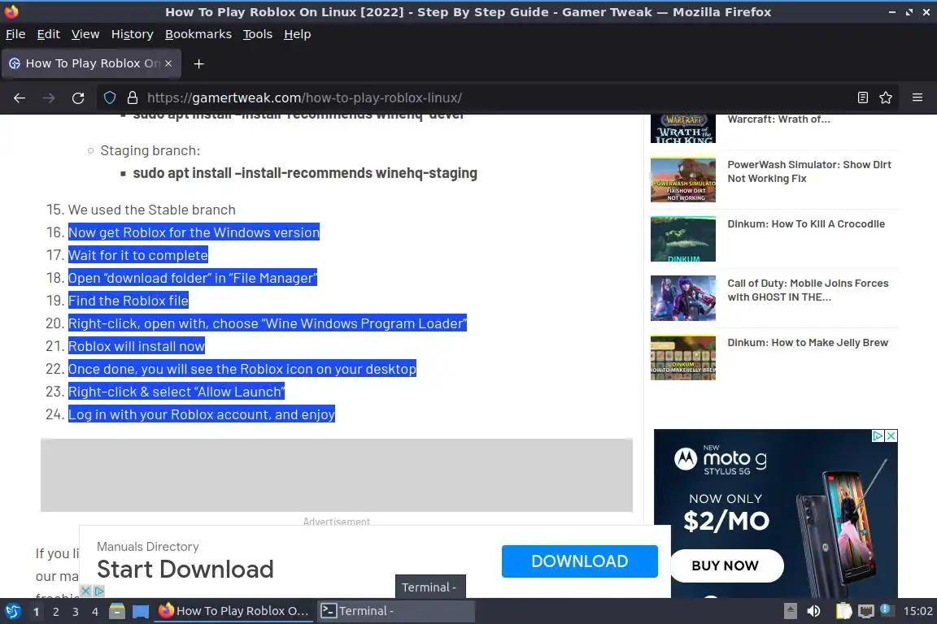Open the LXQt start menu
The width and height of the screenshot is (937, 624).
click(x=12, y=612)
